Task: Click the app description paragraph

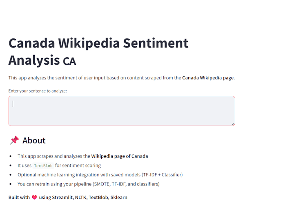Action: pyautogui.click(x=122, y=78)
